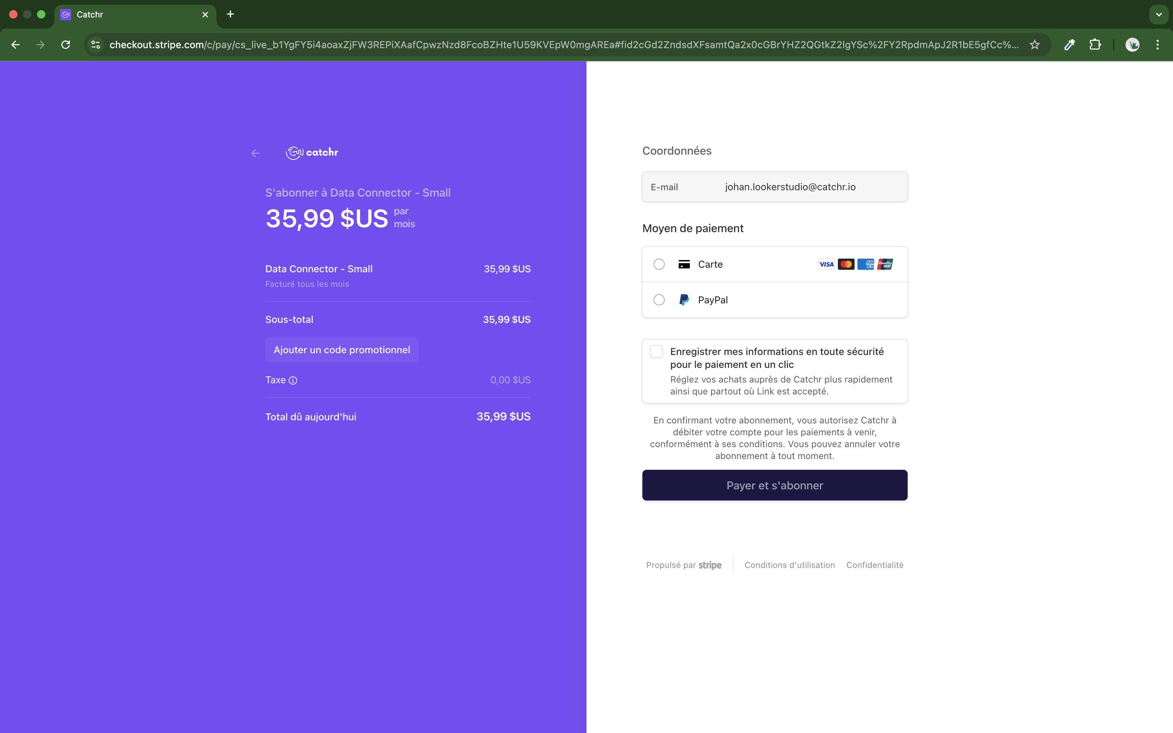
Task: Click the credit card icon beside Carte
Action: tap(684, 264)
